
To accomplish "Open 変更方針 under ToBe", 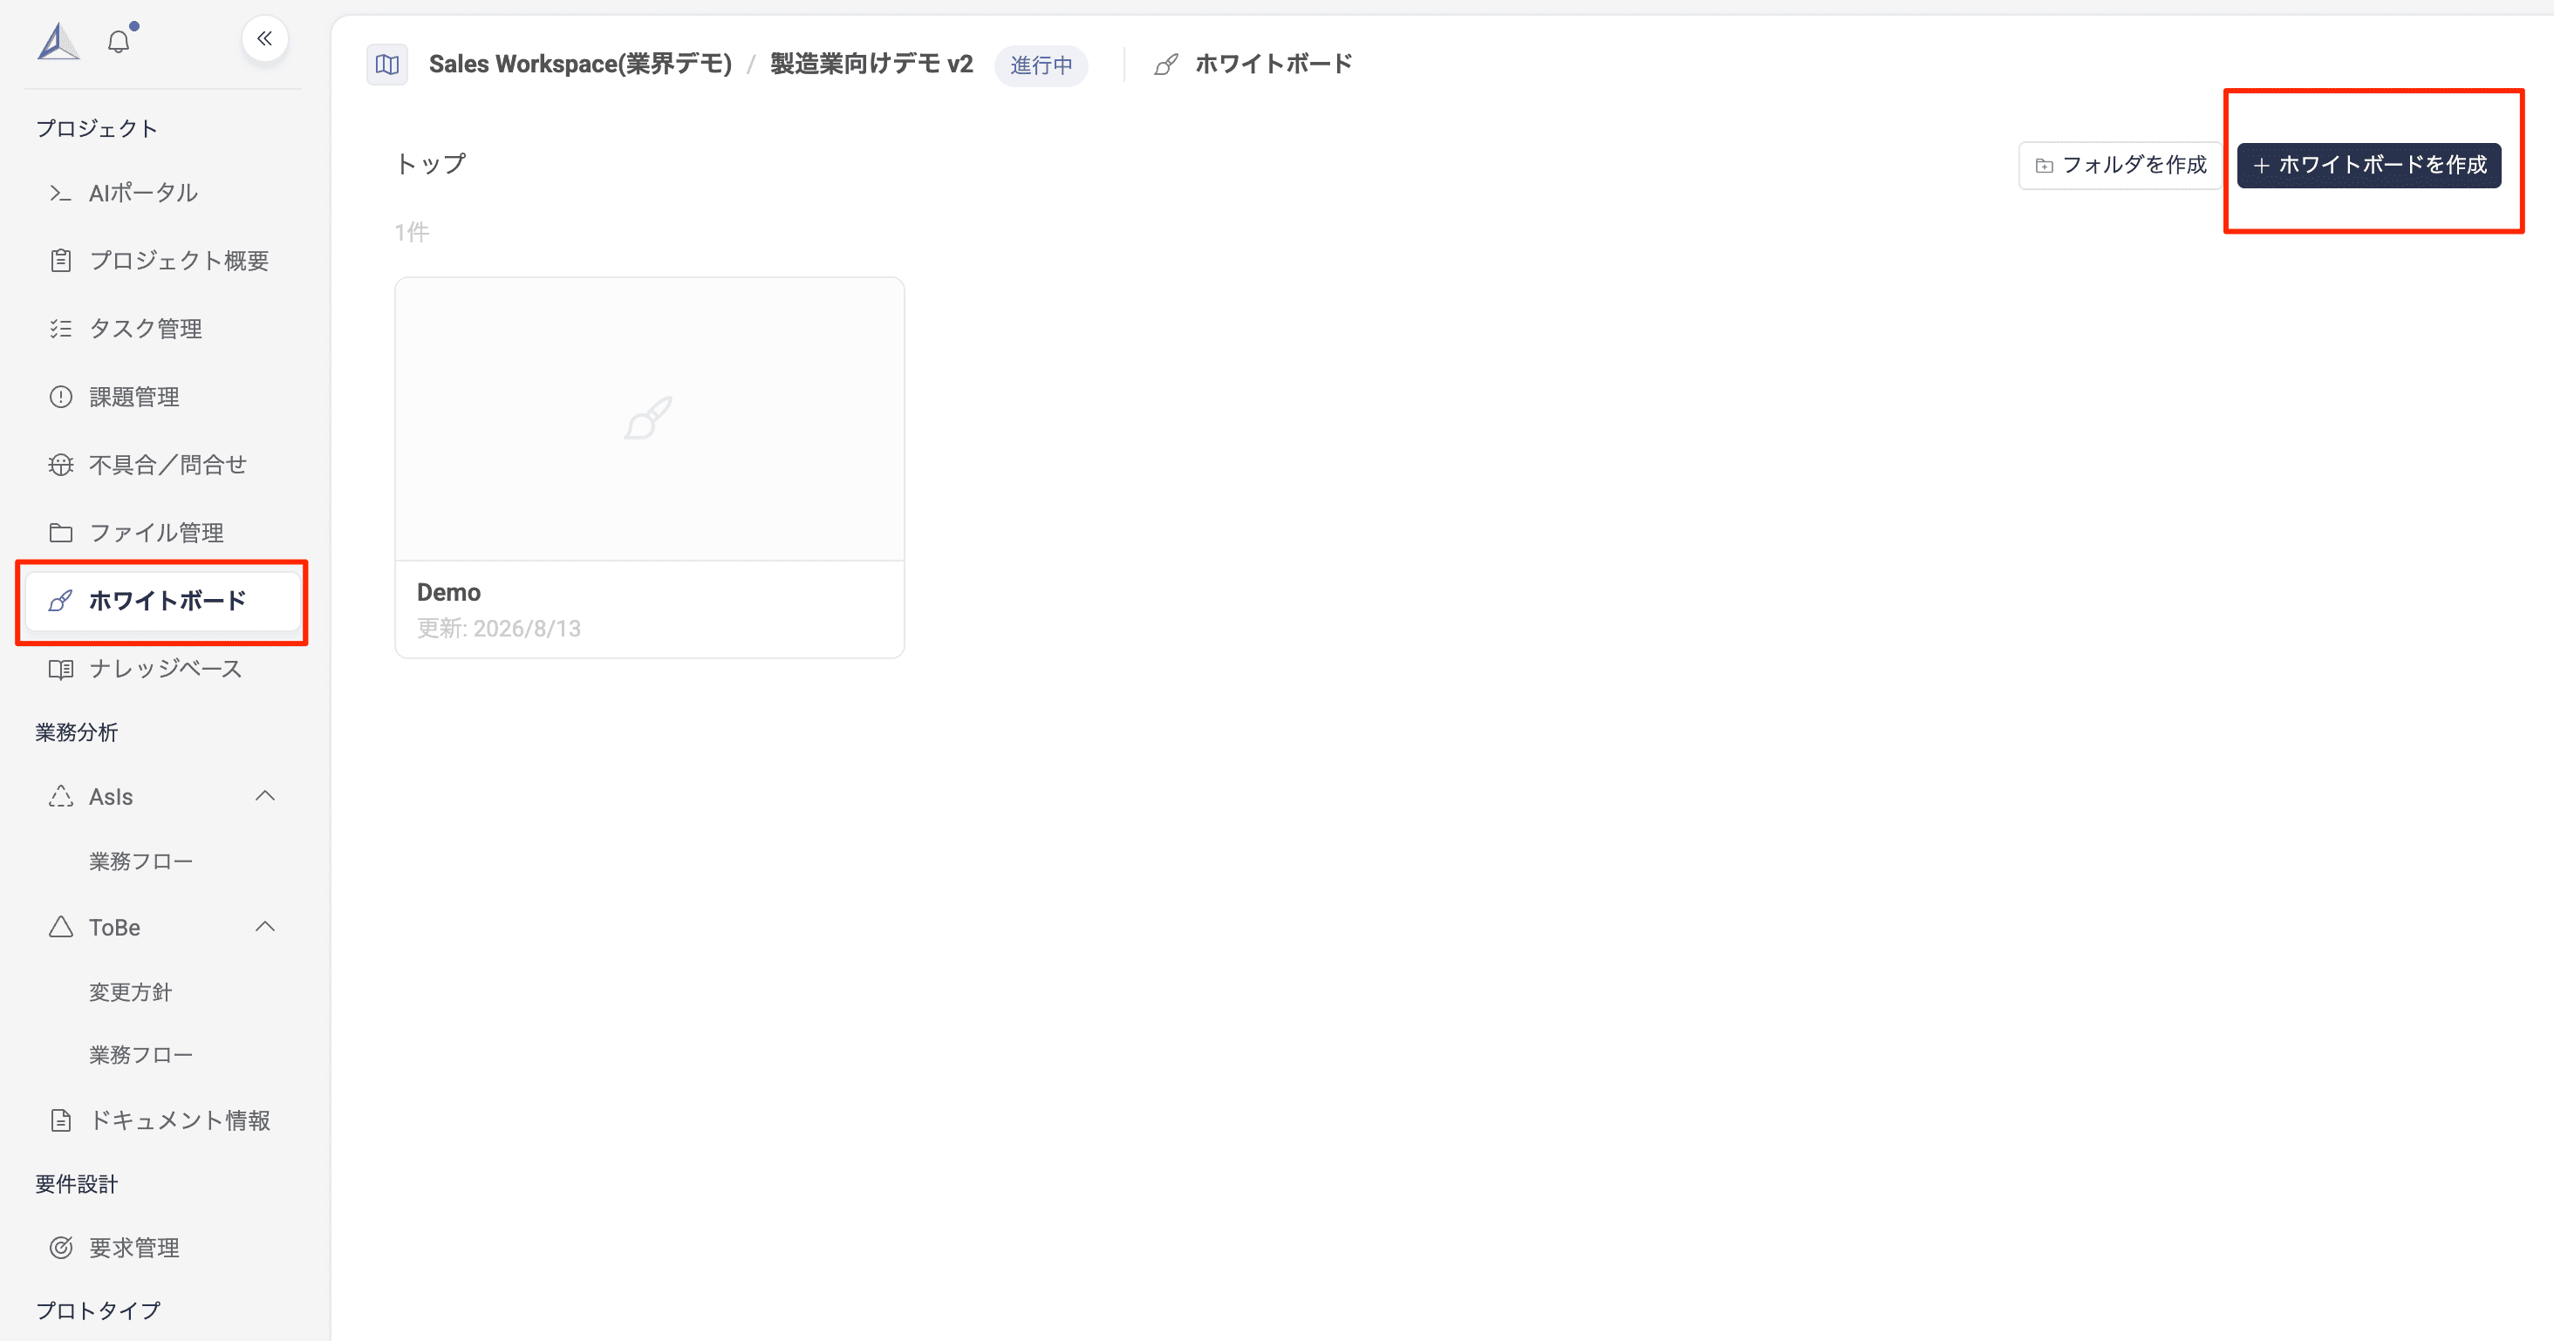I will coord(130,992).
